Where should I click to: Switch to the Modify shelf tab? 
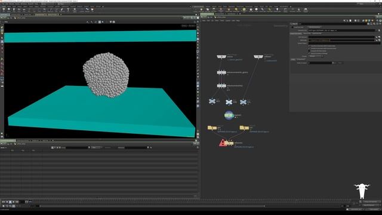tap(9, 7)
